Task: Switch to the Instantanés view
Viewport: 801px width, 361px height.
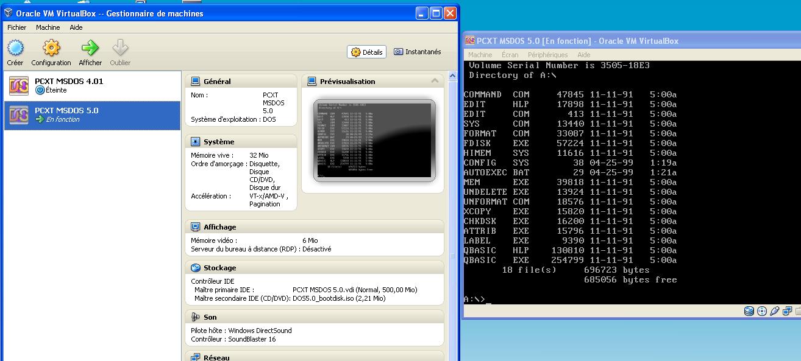Action: [418, 52]
